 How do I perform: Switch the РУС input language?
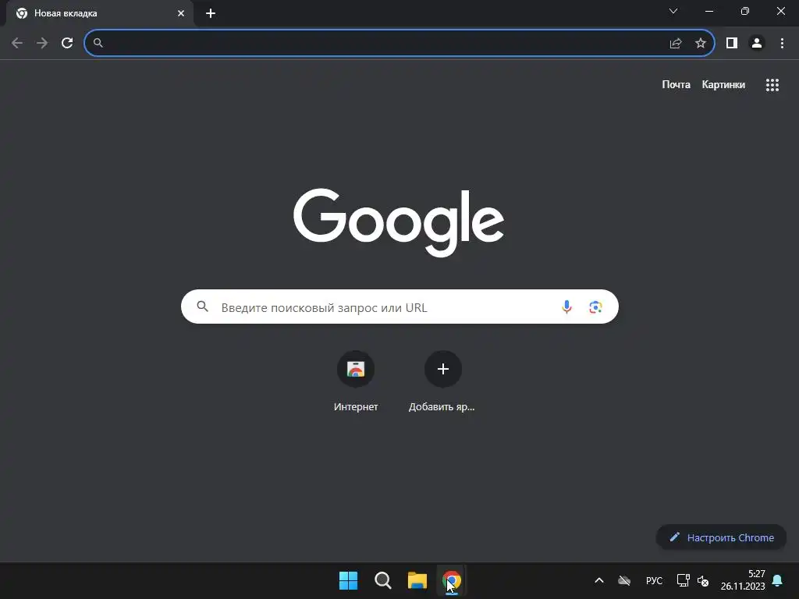click(655, 580)
